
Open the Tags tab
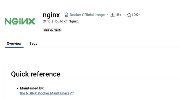click(x=33, y=43)
